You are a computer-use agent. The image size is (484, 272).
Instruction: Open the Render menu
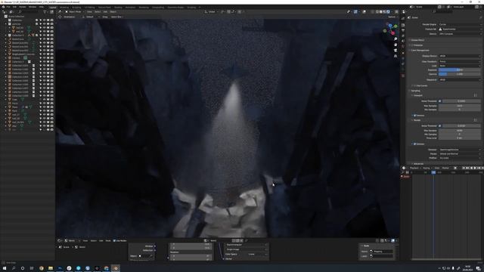[x=23, y=7]
